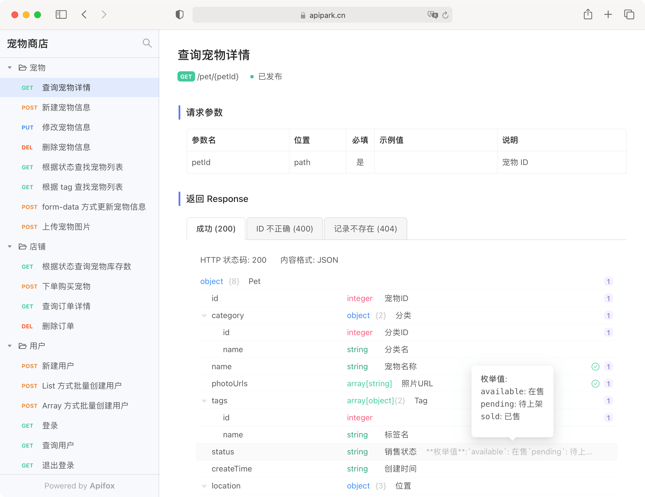
Task: Click the purple 1 badge on Pet row
Action: [x=608, y=281]
